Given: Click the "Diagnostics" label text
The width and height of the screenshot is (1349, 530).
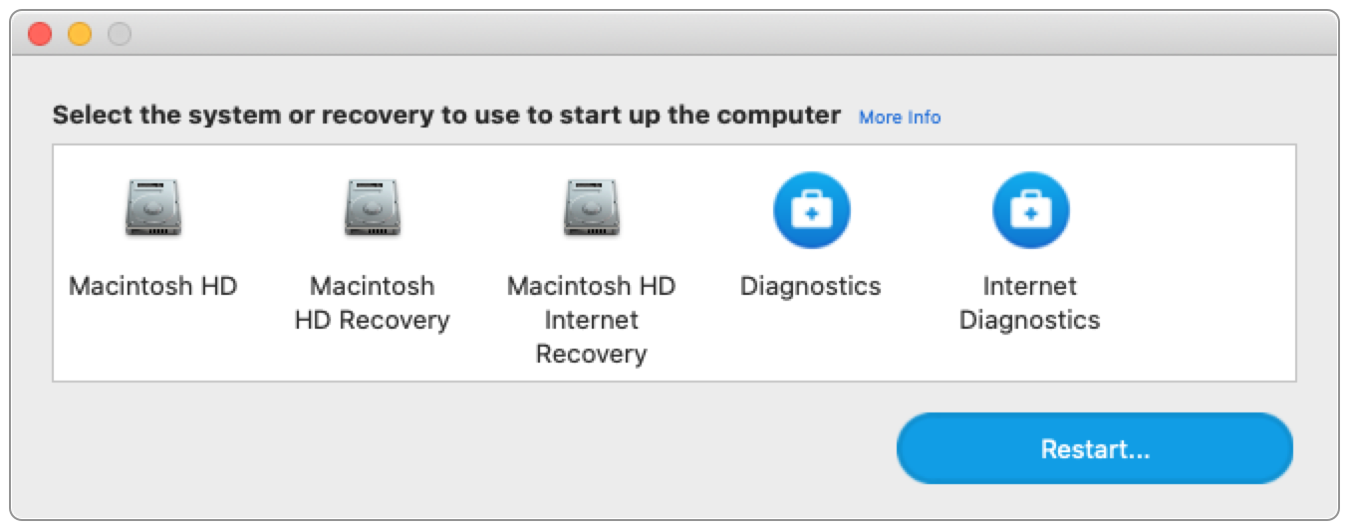Looking at the screenshot, I should (811, 287).
